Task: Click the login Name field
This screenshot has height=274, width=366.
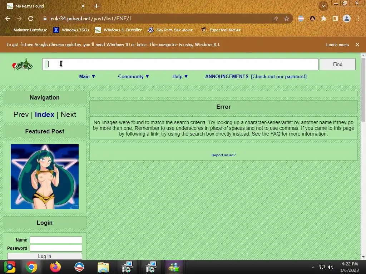Action: (x=56, y=240)
